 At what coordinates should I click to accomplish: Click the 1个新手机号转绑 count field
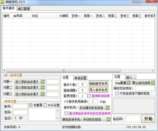coord(93,102)
